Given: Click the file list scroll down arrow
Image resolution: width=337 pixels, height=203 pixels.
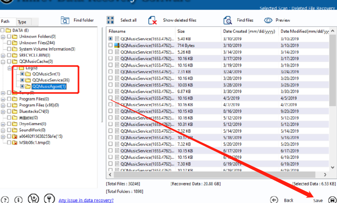Looking at the screenshot, I should click(333, 167).
